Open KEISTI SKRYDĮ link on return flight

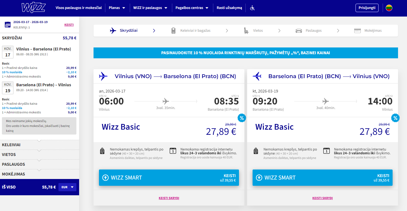[322, 198]
